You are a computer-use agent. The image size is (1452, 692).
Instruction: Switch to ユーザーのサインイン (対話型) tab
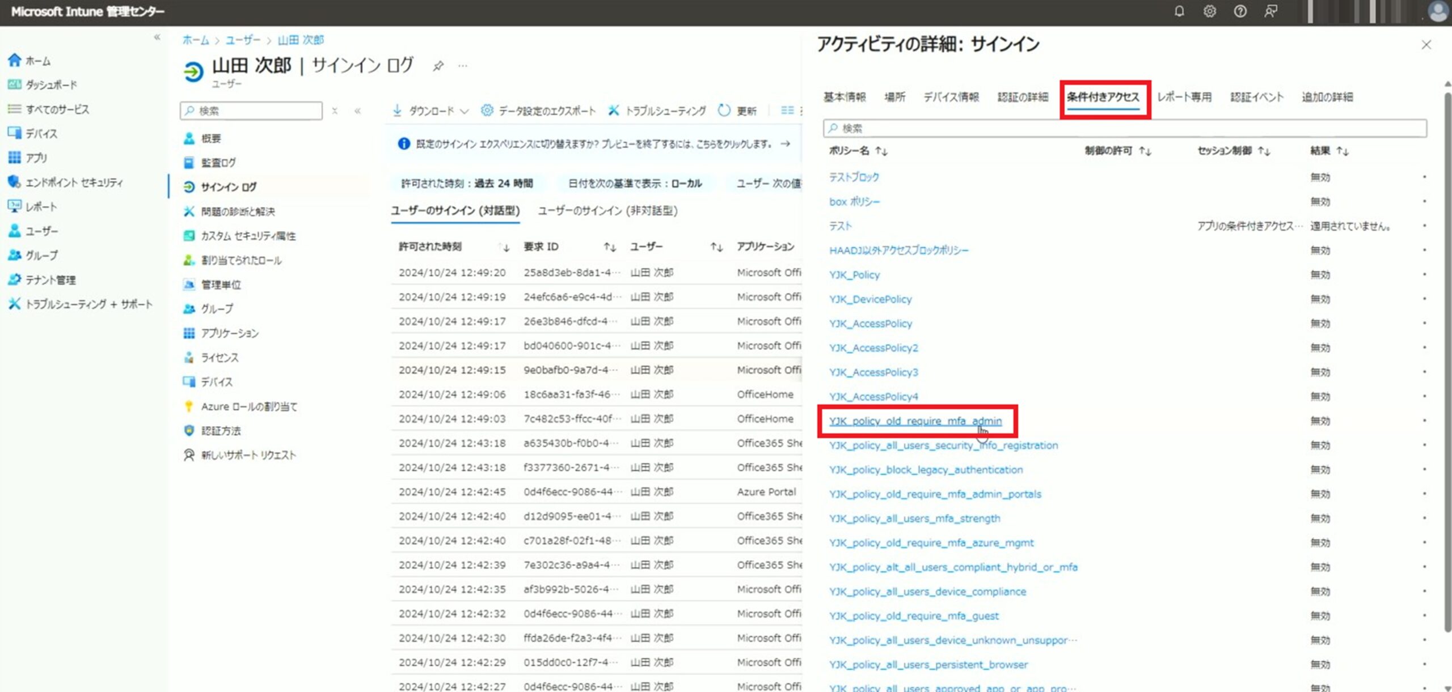[x=455, y=211]
